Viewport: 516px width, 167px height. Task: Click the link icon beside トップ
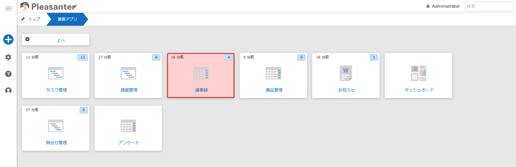pyautogui.click(x=23, y=19)
